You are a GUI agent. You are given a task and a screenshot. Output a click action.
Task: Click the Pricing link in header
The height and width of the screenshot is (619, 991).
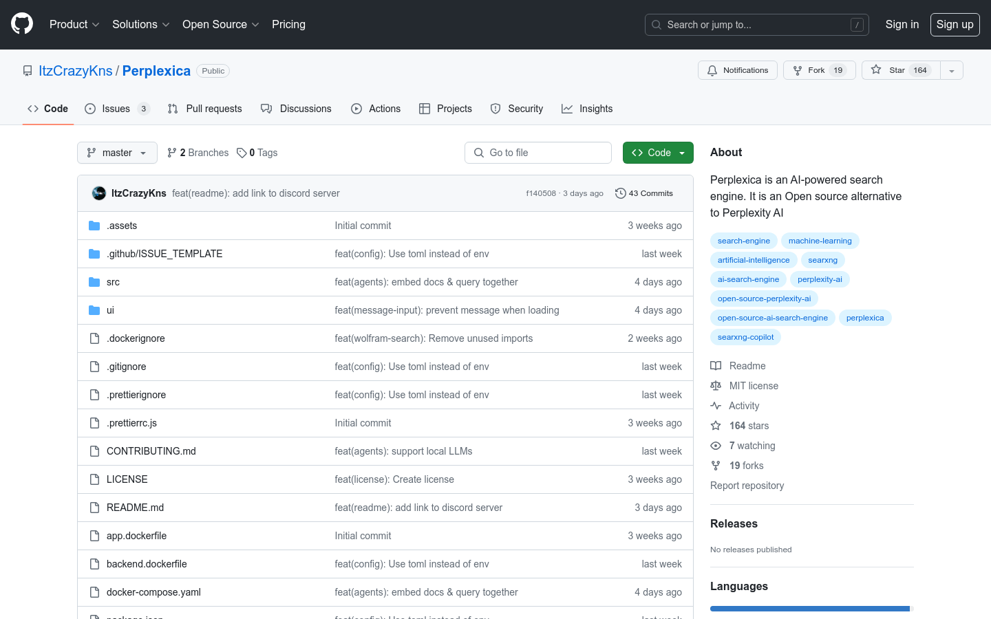point(288,24)
